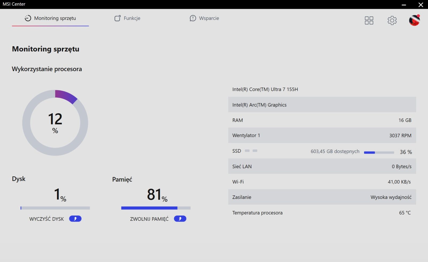Click the Dysk usage bar at 1%

point(55,208)
